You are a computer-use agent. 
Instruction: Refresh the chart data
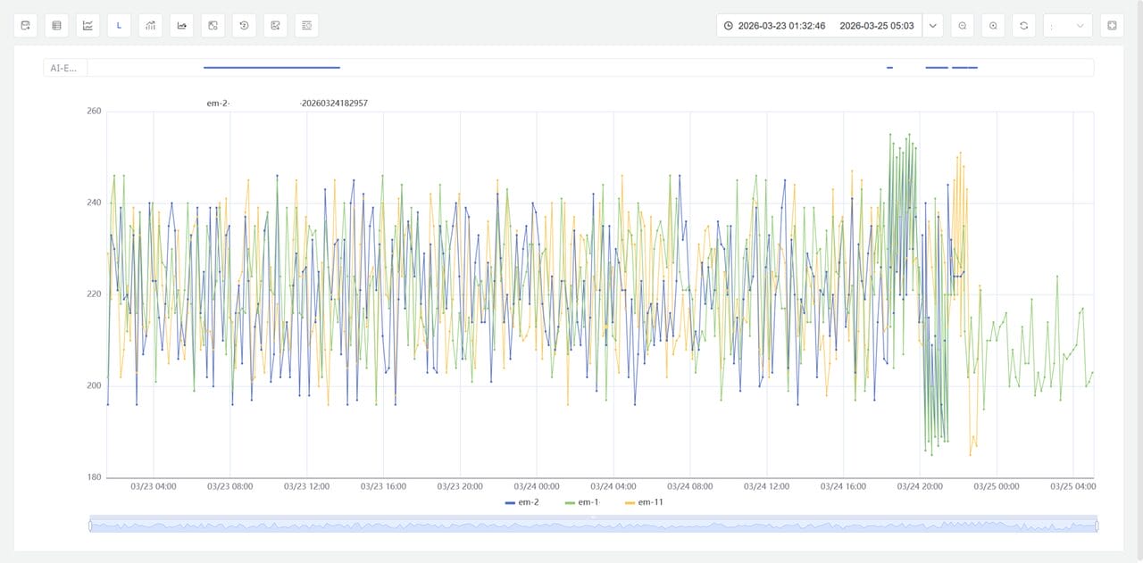pos(1023,26)
